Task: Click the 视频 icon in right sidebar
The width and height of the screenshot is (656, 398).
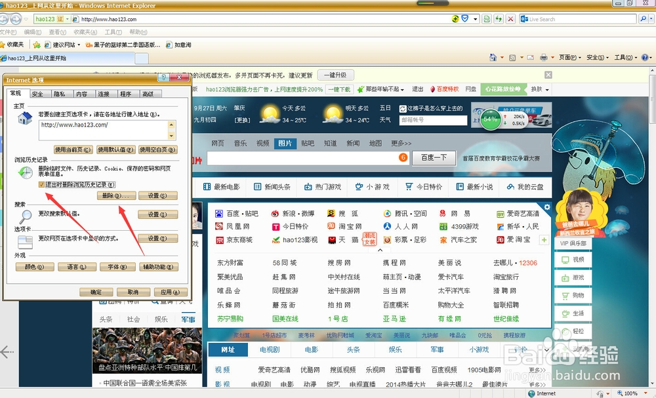Action: point(565,260)
